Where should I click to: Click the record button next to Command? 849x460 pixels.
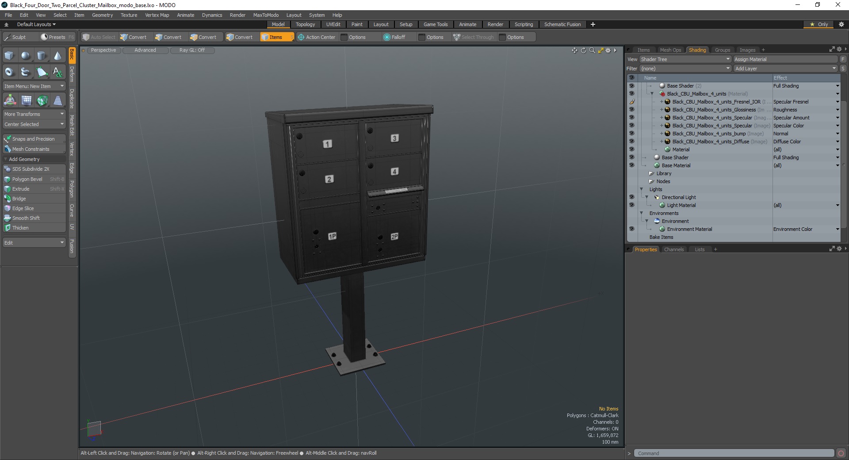coord(841,453)
